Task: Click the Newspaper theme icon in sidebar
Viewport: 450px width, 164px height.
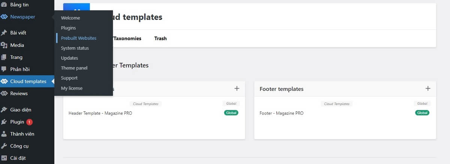Action: click(4, 17)
